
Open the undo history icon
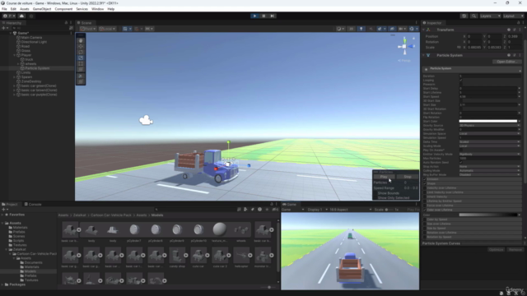pos(464,16)
